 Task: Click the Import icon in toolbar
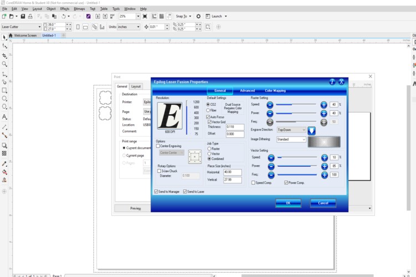(98, 17)
